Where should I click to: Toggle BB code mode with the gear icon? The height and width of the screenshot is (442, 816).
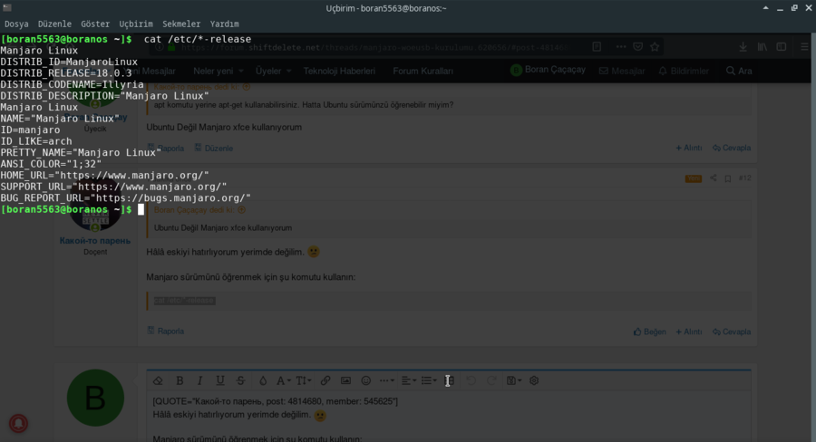click(534, 380)
